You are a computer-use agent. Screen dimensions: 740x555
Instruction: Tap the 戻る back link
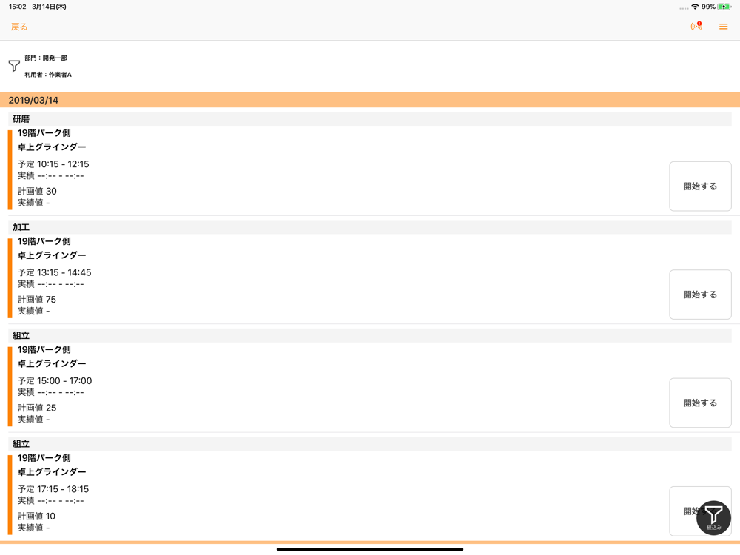[19, 27]
